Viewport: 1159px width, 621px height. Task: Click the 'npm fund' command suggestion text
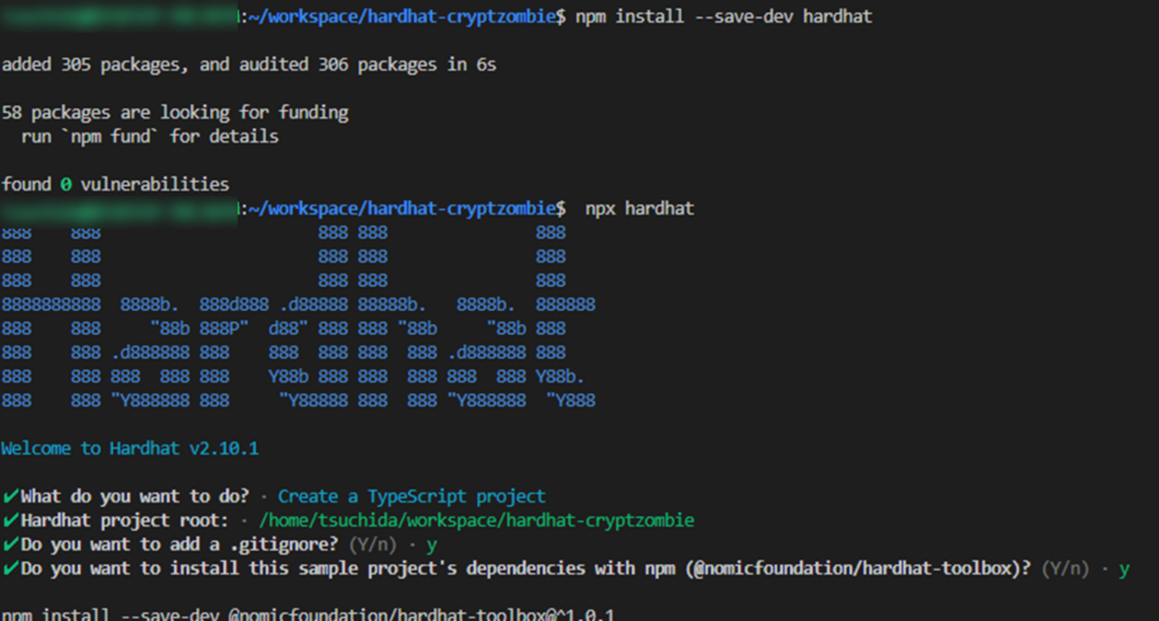(x=109, y=135)
